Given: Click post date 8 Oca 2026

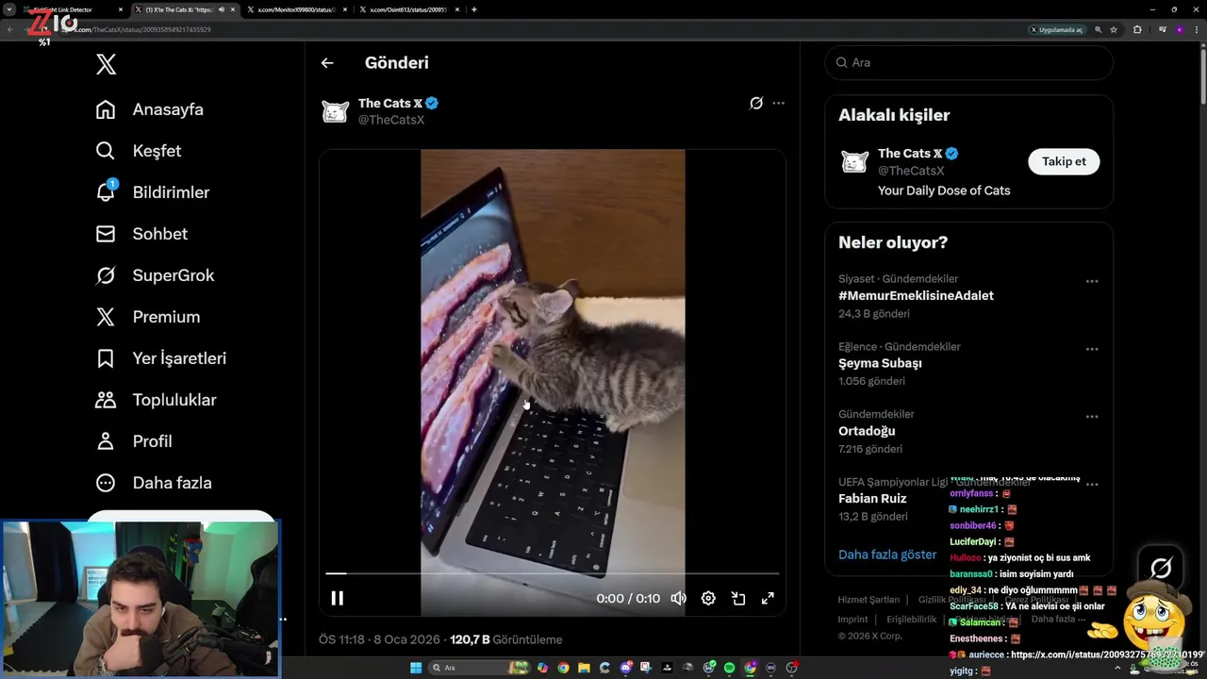Looking at the screenshot, I should click(406, 639).
